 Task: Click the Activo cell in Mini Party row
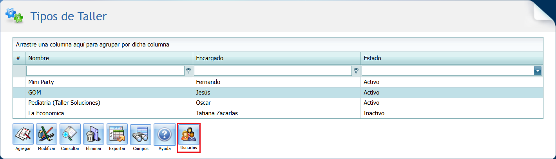click(x=452, y=82)
